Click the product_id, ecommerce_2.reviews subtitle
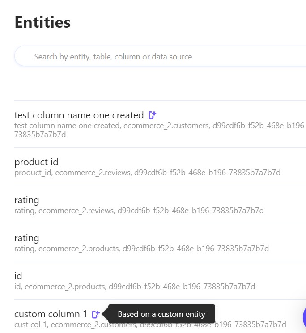 72,173
